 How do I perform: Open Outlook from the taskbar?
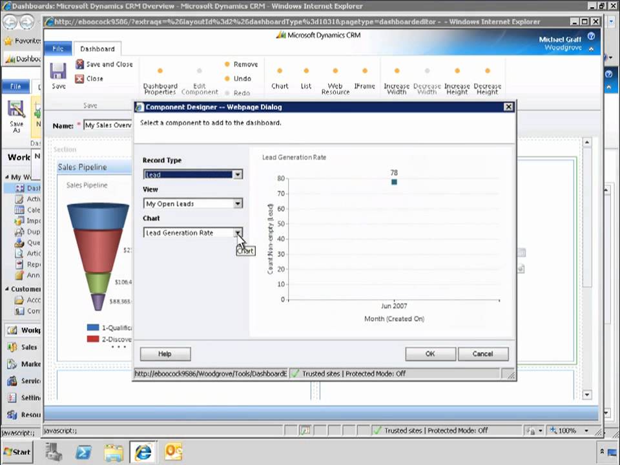(x=173, y=451)
